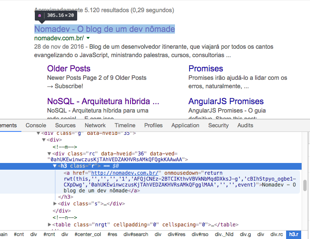Select div#rso in the breadcrumb bar
The height and width of the screenshot is (239, 310).
click(200, 234)
